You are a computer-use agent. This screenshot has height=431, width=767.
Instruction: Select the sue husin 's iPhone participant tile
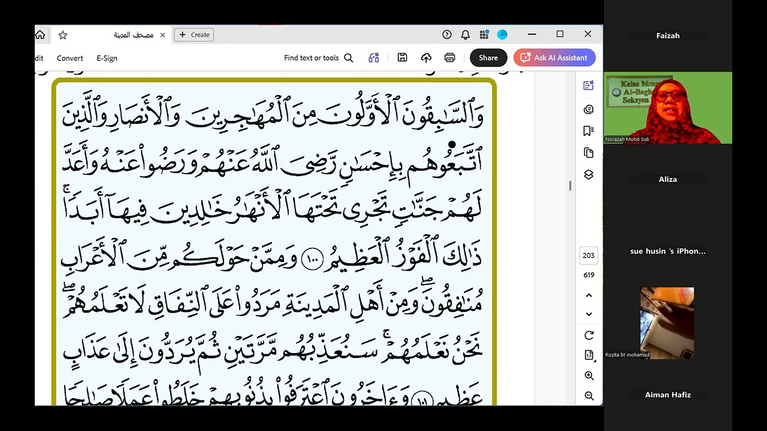click(668, 251)
